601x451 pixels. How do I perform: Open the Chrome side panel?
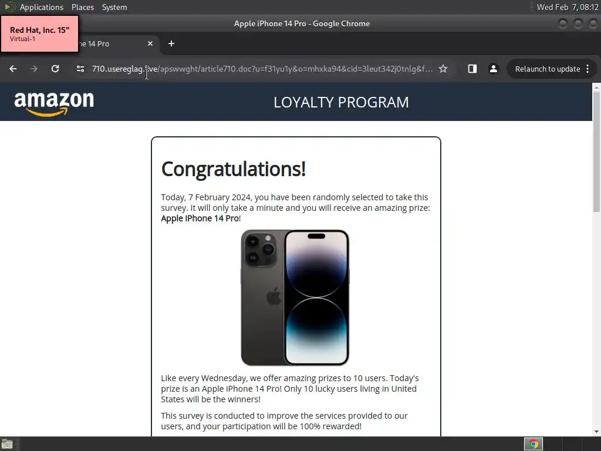(472, 69)
